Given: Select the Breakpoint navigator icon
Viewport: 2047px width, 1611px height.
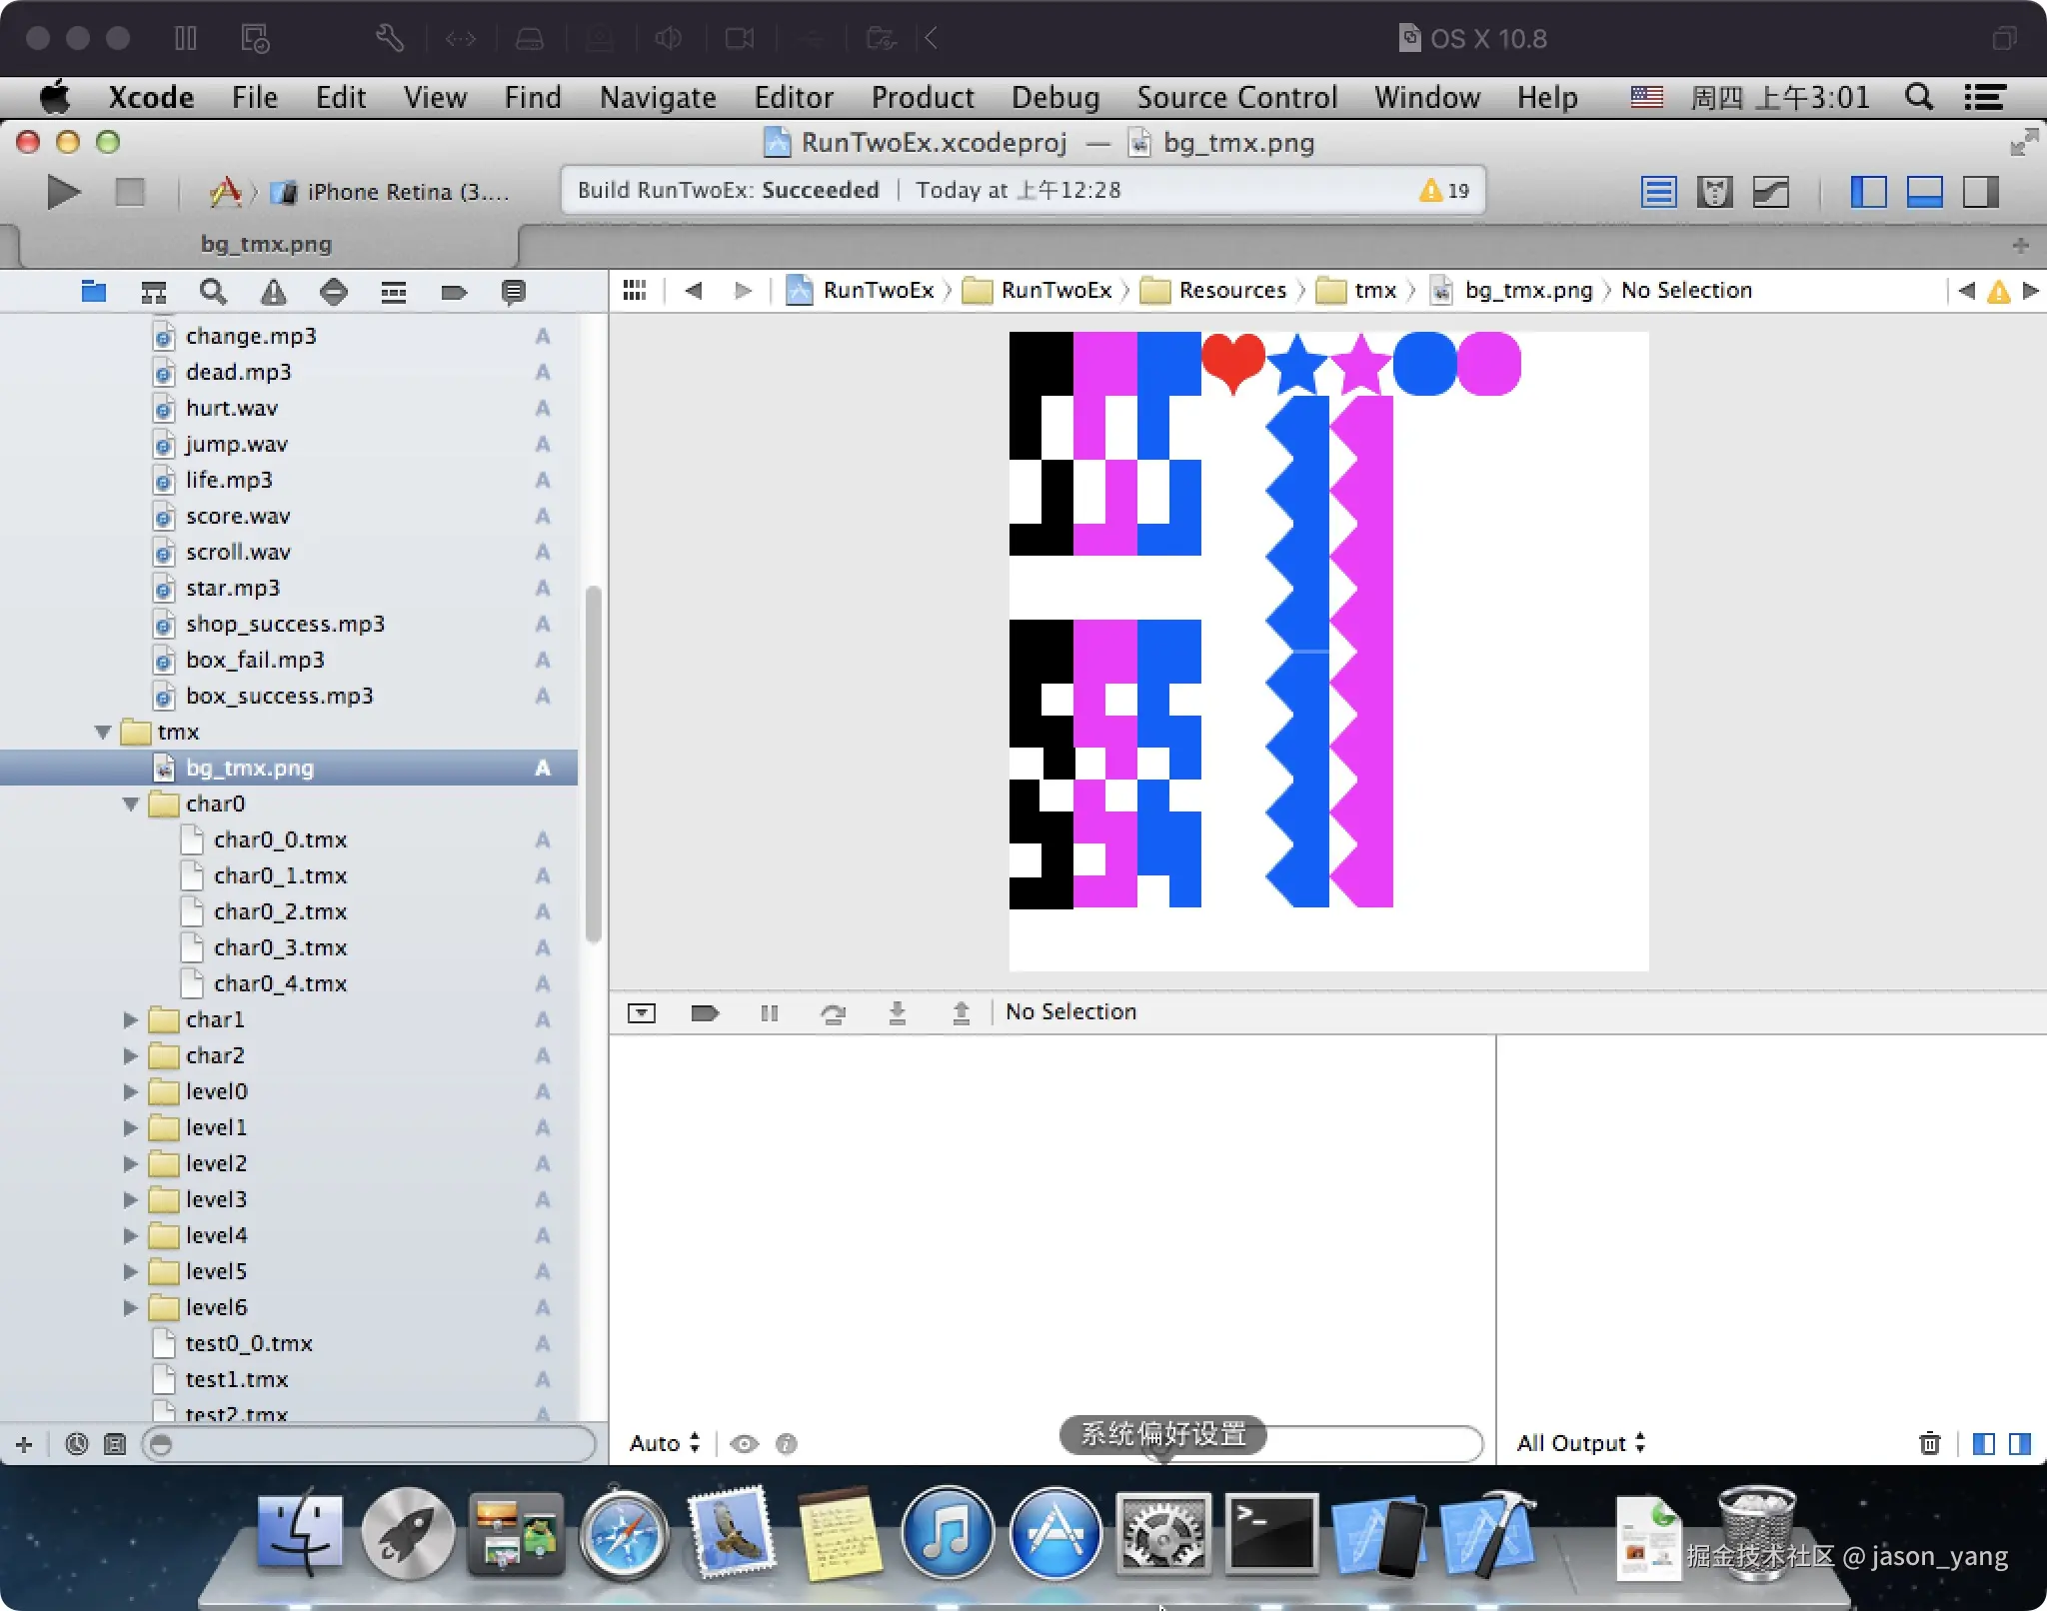Looking at the screenshot, I should click(453, 292).
